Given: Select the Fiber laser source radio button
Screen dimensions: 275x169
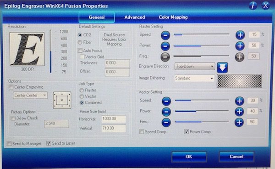Looking at the screenshot, I should tap(80, 42).
